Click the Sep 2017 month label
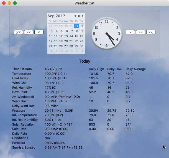 56,16
